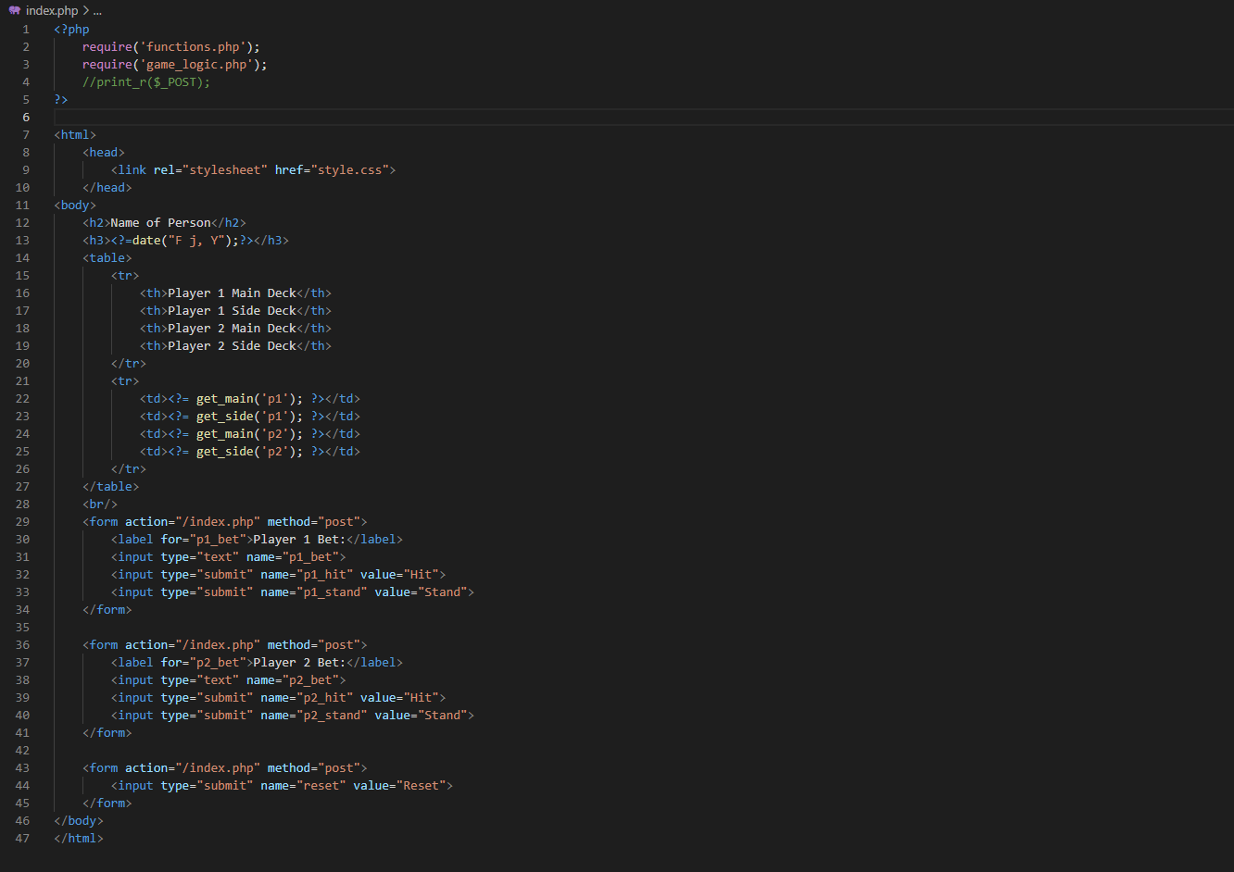The width and height of the screenshot is (1234, 872).
Task: Click the require('game_logic.php') statement
Action: pos(175,64)
